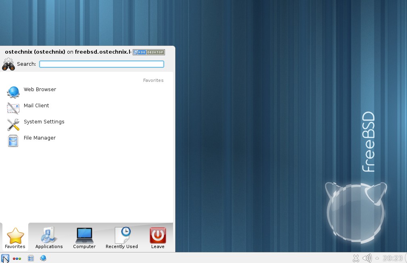
Task: Open Klipper clipboard scissors tray icon
Action: pyautogui.click(x=356, y=258)
